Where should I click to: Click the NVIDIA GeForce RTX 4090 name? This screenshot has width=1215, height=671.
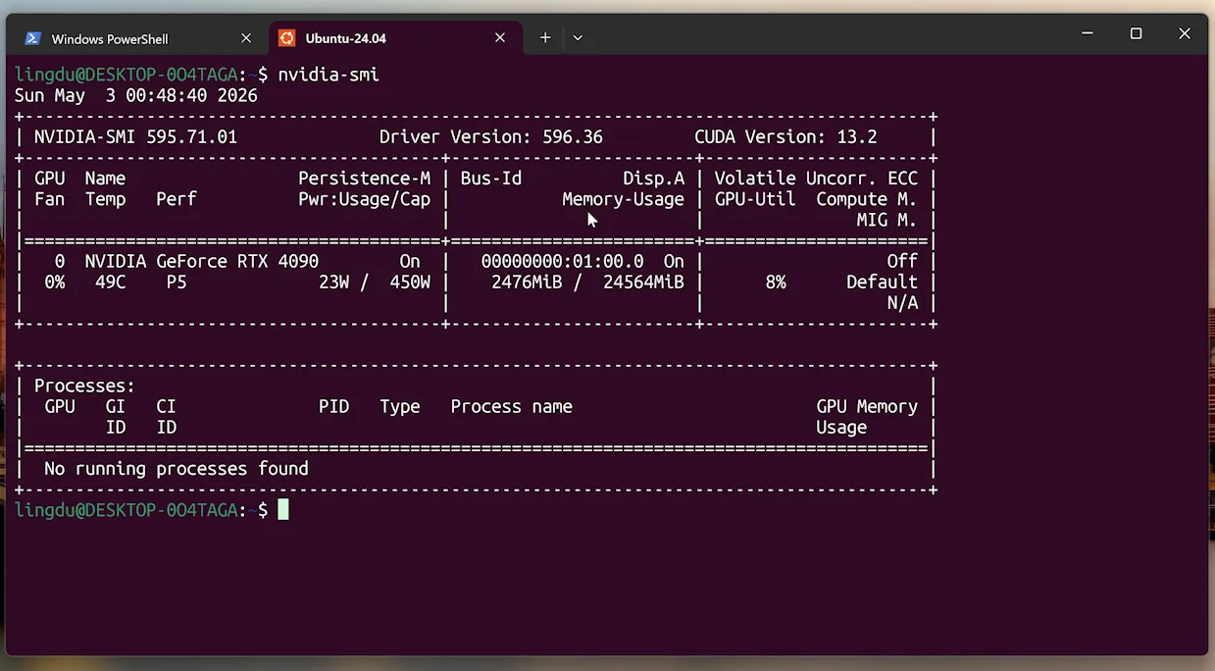202,261
